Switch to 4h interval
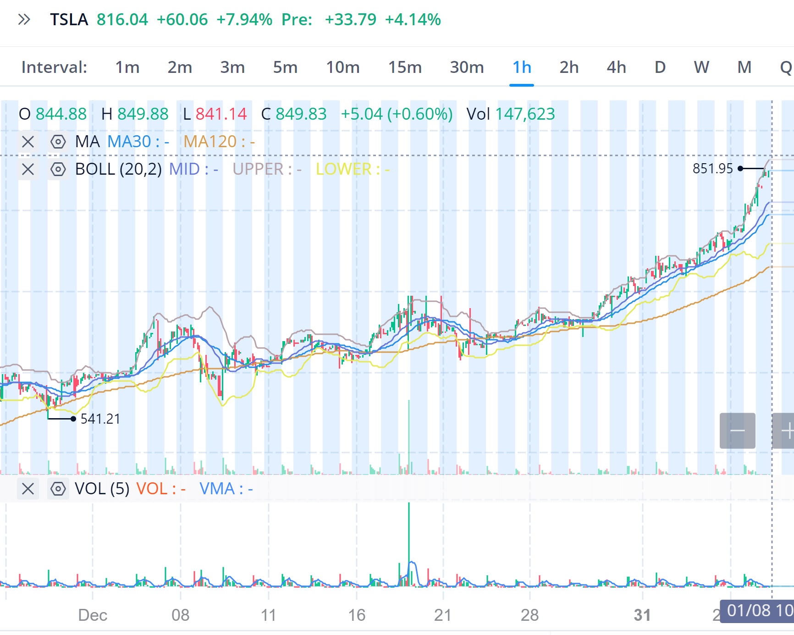This screenshot has width=794, height=635. click(x=616, y=67)
